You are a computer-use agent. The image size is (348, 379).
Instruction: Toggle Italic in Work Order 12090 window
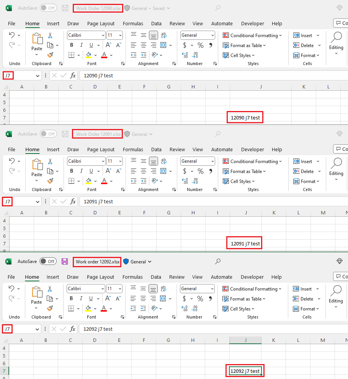[82, 45]
